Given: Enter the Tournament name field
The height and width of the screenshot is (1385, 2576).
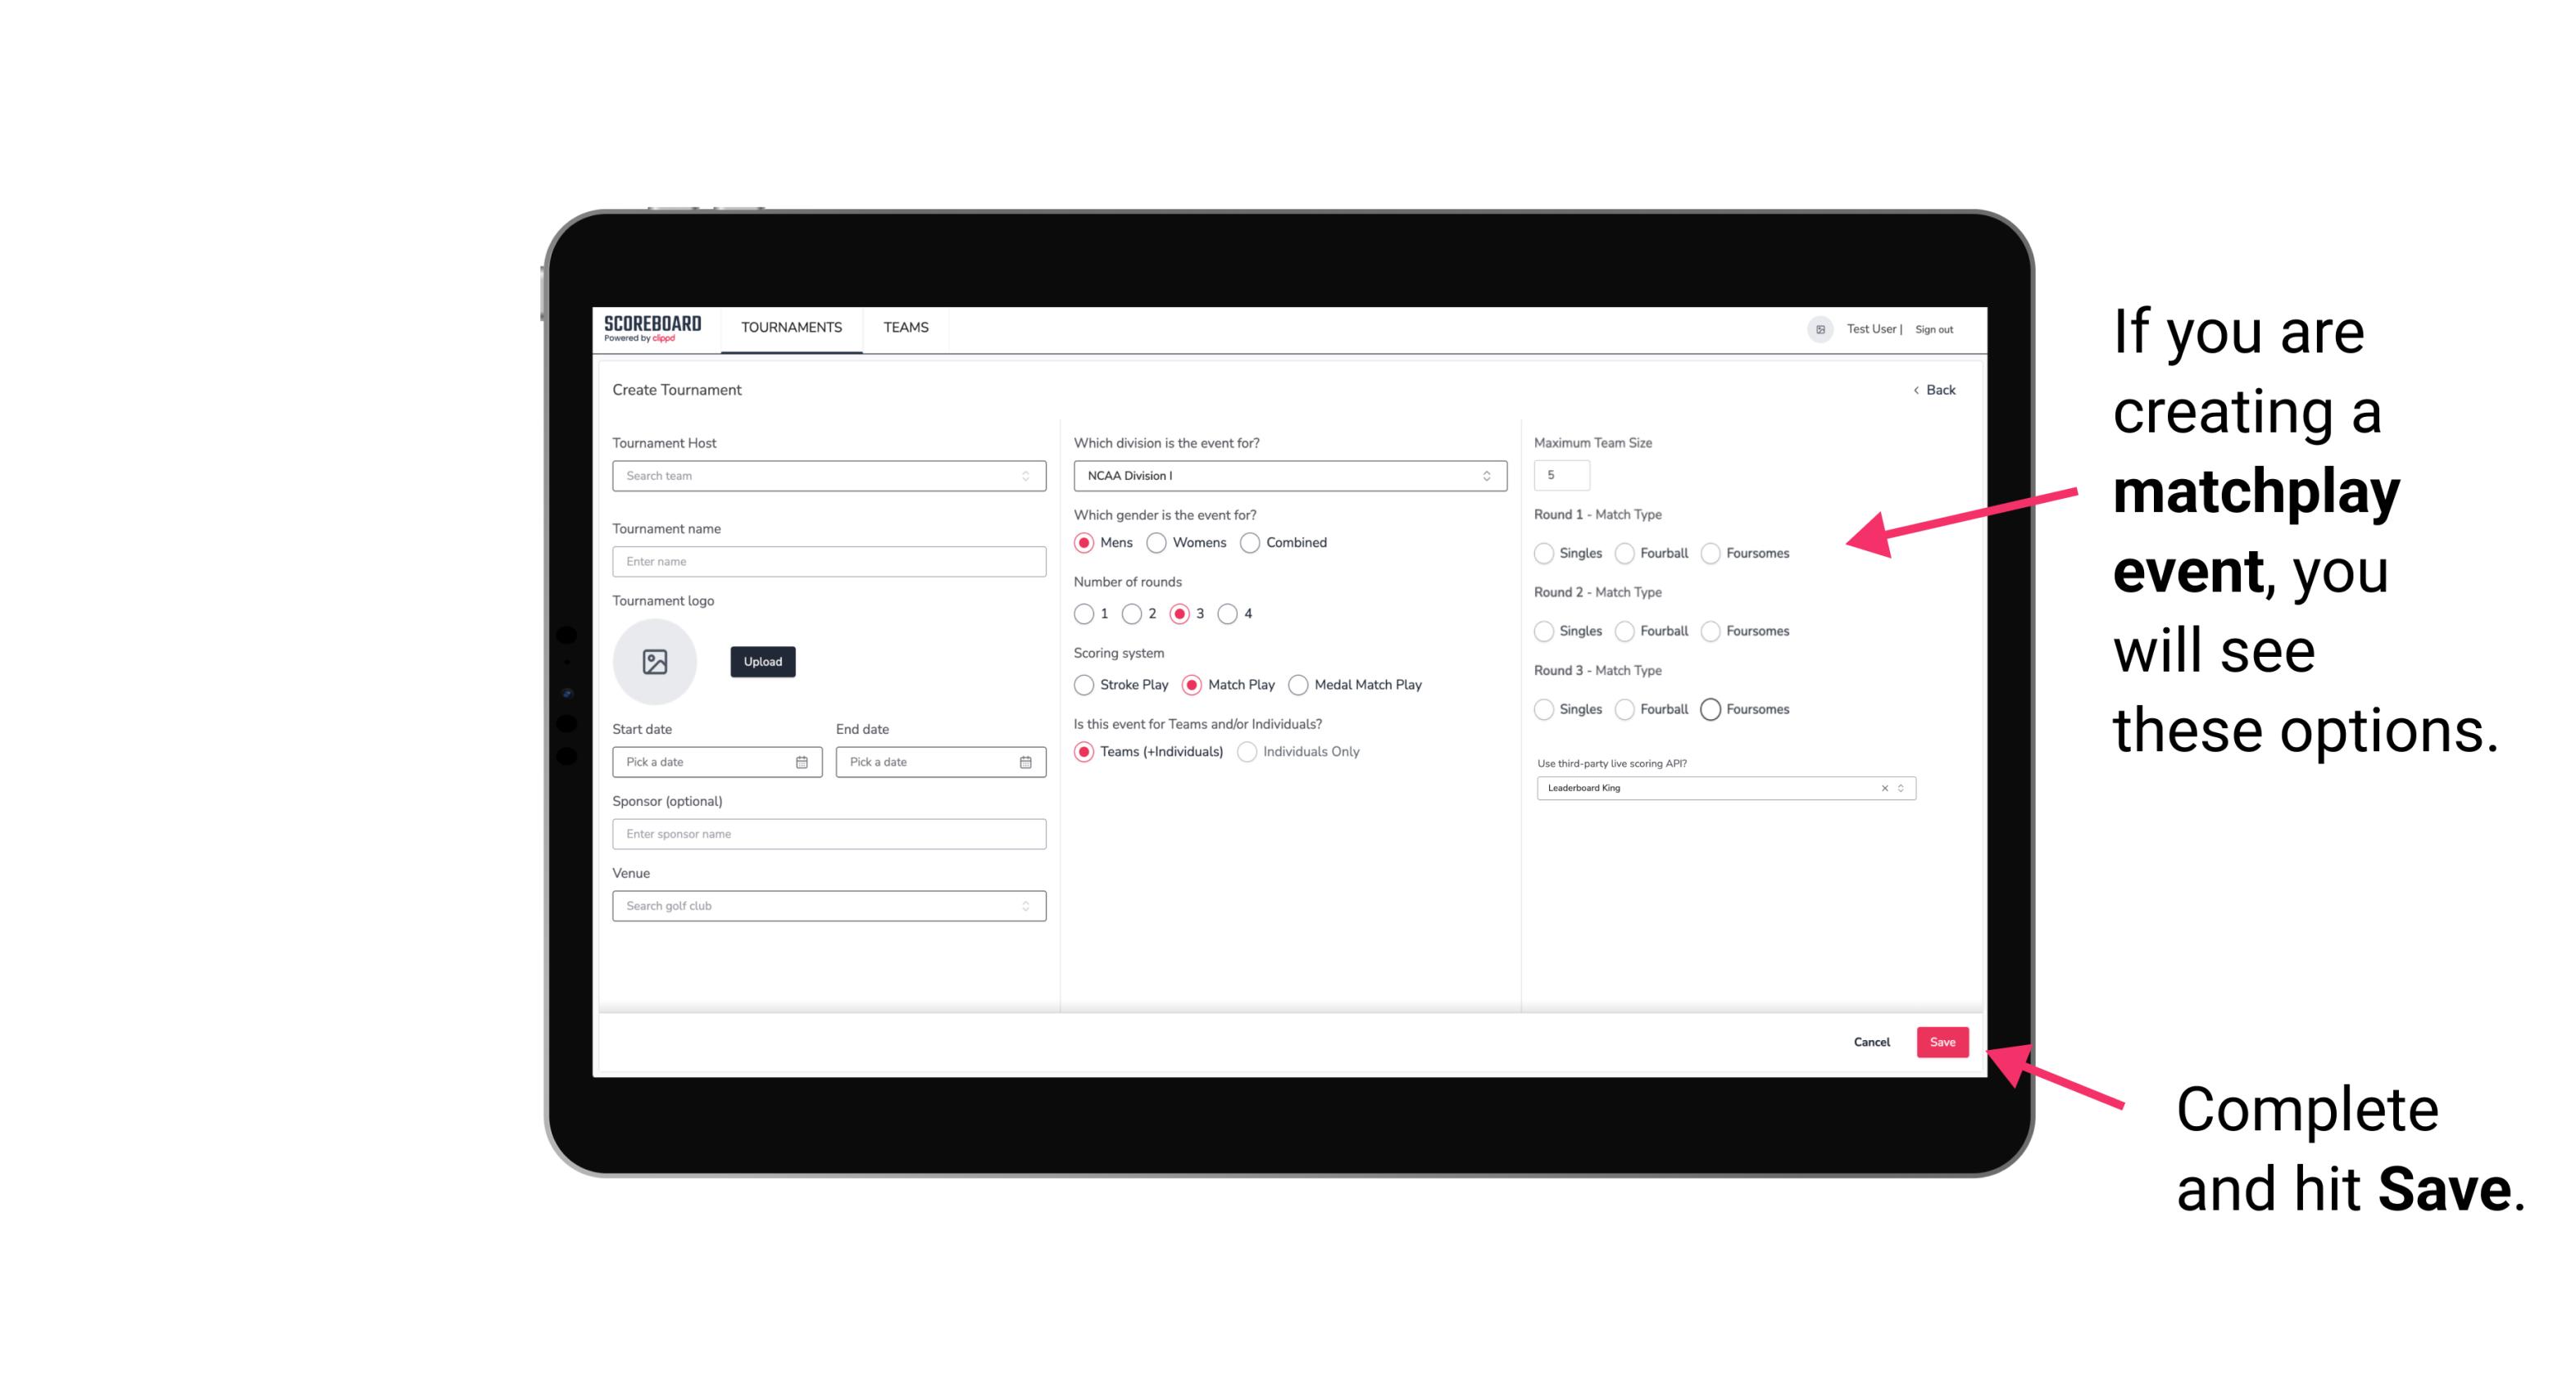Looking at the screenshot, I should (824, 561).
